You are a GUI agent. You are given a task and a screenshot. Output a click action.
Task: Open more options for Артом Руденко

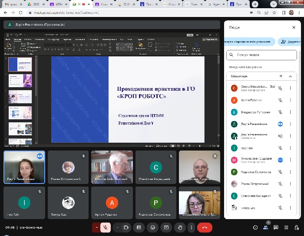(x=291, y=100)
